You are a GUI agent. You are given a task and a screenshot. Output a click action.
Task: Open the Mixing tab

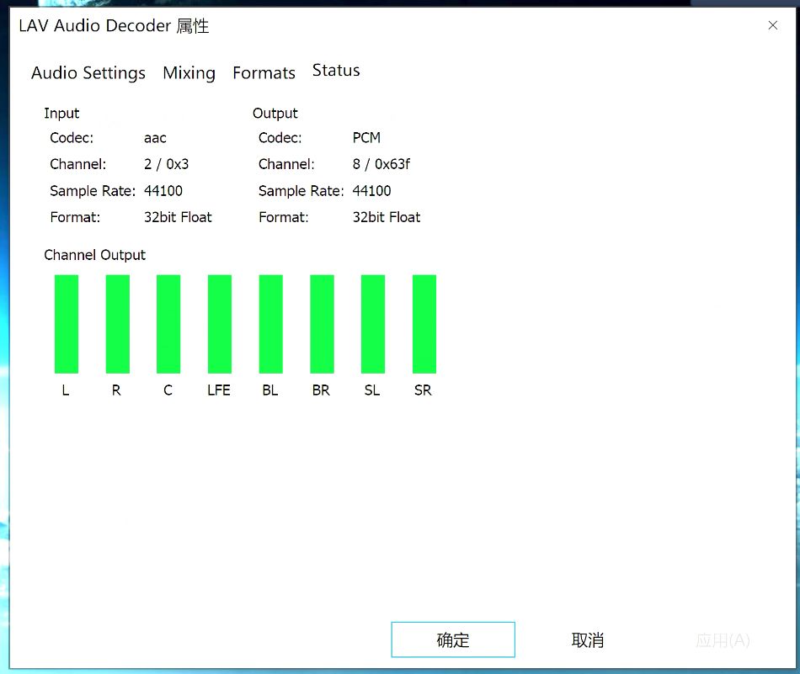(x=189, y=73)
